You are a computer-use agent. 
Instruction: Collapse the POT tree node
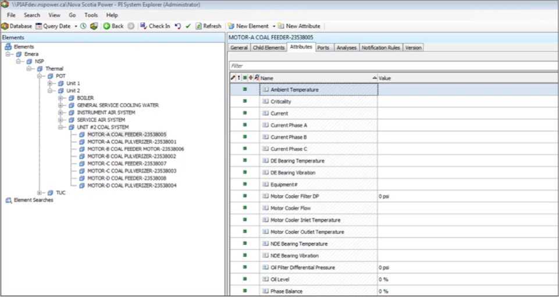click(40, 76)
